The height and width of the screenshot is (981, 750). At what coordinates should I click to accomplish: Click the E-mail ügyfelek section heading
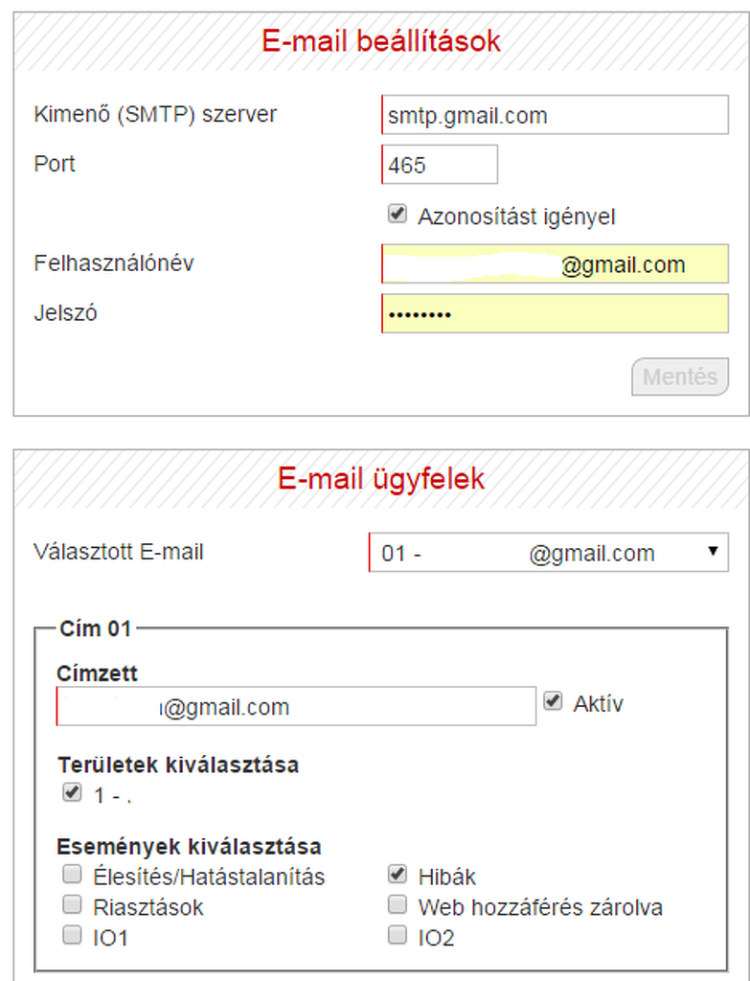click(381, 478)
